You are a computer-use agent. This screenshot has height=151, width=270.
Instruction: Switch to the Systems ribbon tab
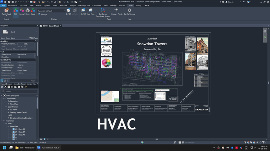click(47, 5)
